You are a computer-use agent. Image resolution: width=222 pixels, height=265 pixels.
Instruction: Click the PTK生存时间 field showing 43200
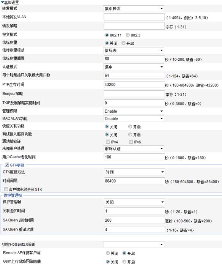click(x=134, y=85)
